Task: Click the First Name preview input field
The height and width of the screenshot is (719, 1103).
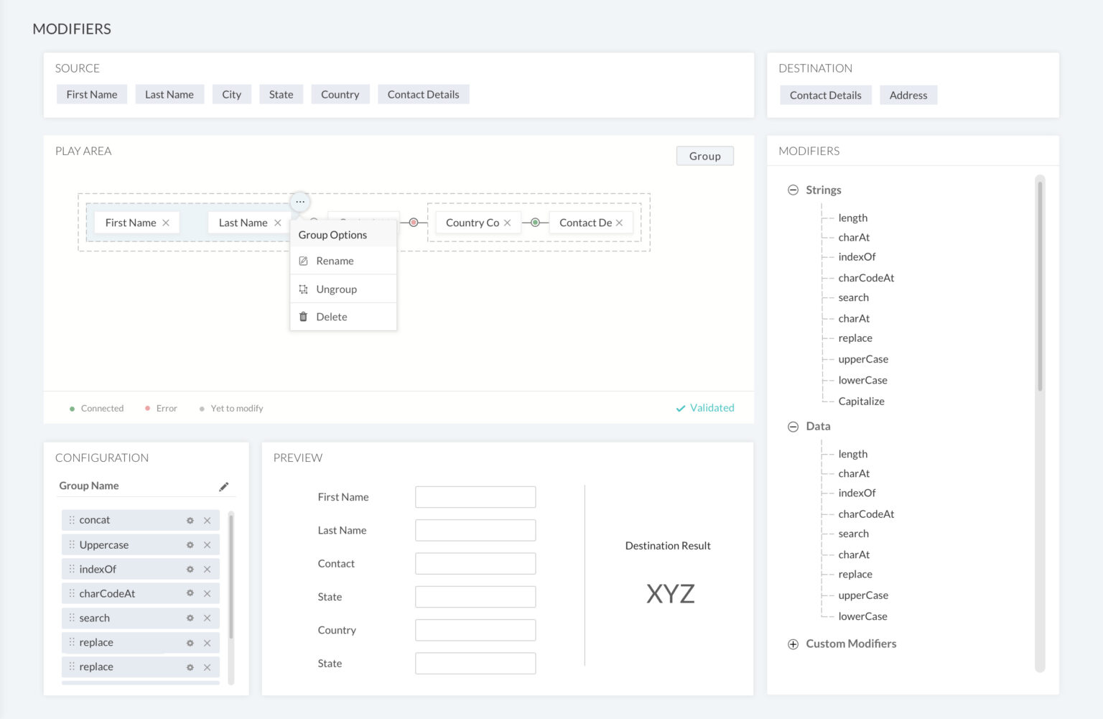Action: pos(475,497)
